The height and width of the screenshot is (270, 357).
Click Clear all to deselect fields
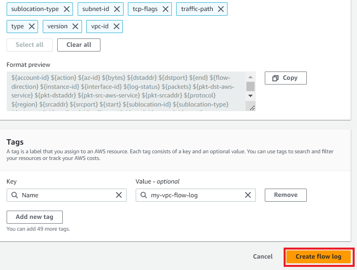point(78,45)
